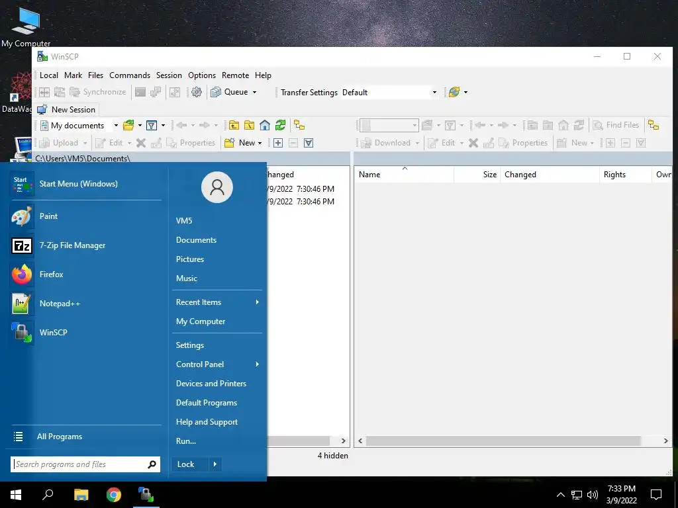The width and height of the screenshot is (678, 508).
Task: Open Chrome from taskbar
Action: 114,495
